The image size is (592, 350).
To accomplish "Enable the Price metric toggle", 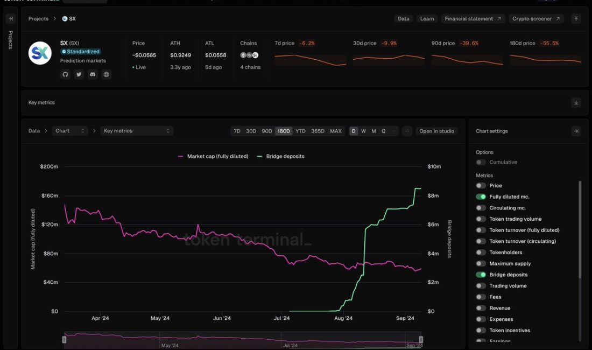I will [481, 185].
